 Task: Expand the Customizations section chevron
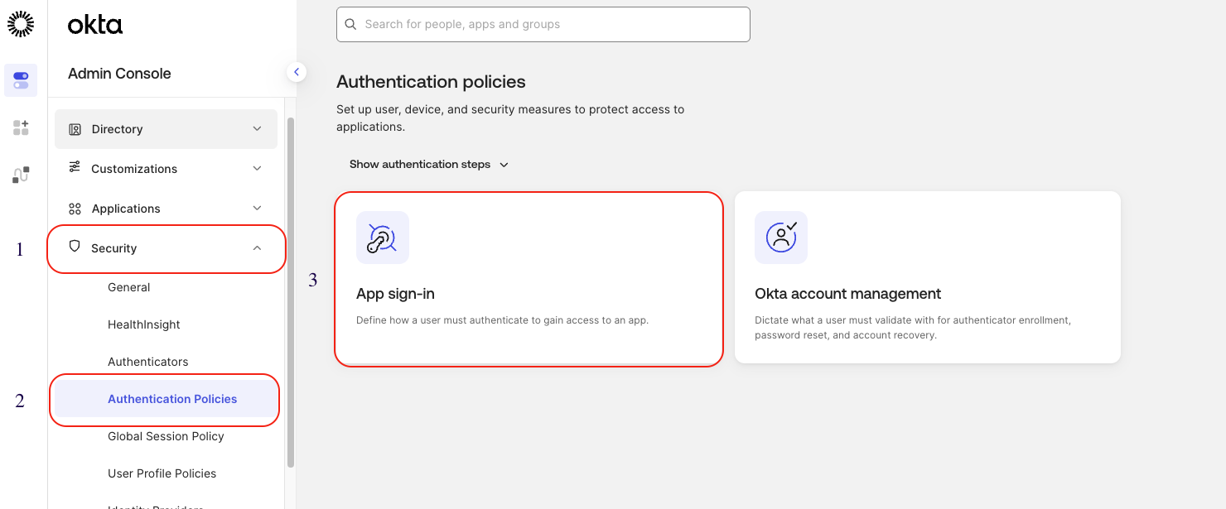[x=257, y=169]
